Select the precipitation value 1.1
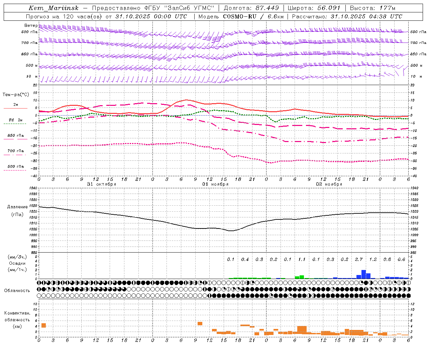Screen dimensions: 428x343 click(302, 260)
